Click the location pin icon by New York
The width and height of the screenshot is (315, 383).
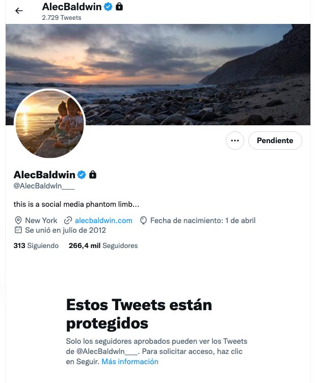point(18,221)
